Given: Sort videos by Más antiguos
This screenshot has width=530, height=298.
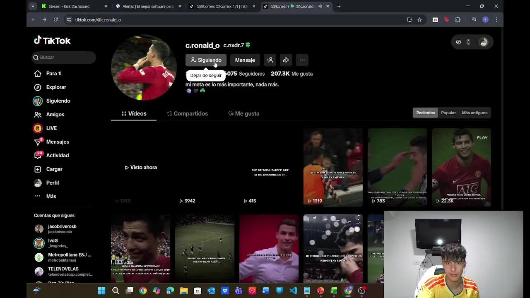Looking at the screenshot, I should pos(475,113).
